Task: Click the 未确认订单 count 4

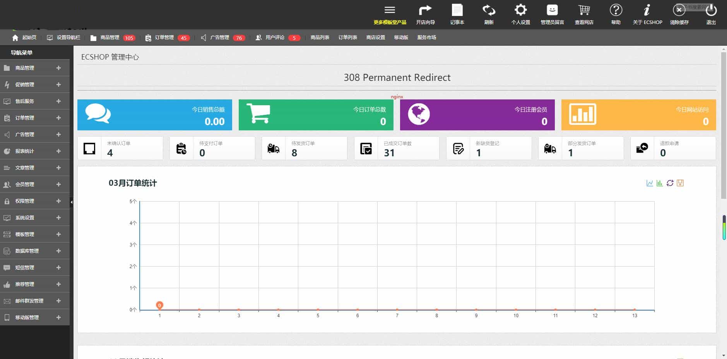Action: [110, 153]
